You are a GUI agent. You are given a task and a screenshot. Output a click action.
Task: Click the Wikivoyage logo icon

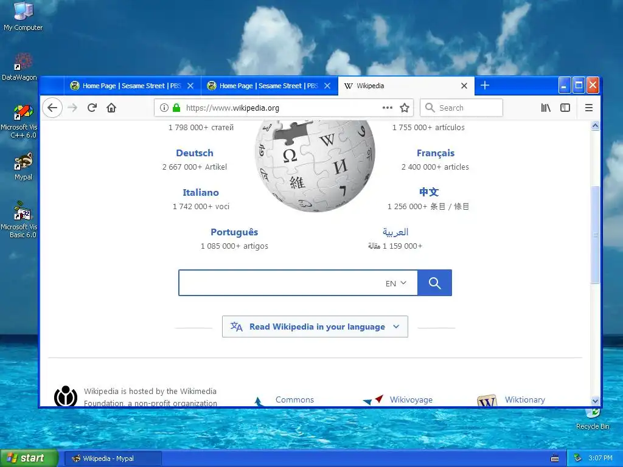point(373,400)
